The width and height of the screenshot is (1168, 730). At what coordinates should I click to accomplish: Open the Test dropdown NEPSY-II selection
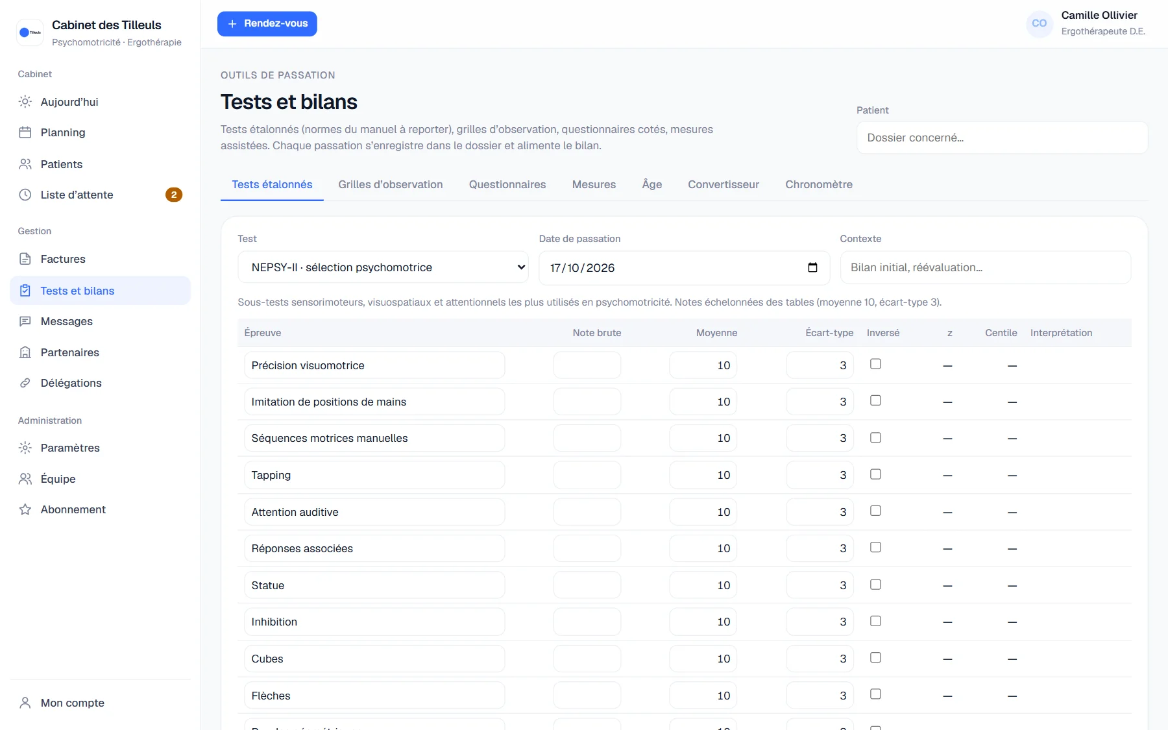point(383,267)
